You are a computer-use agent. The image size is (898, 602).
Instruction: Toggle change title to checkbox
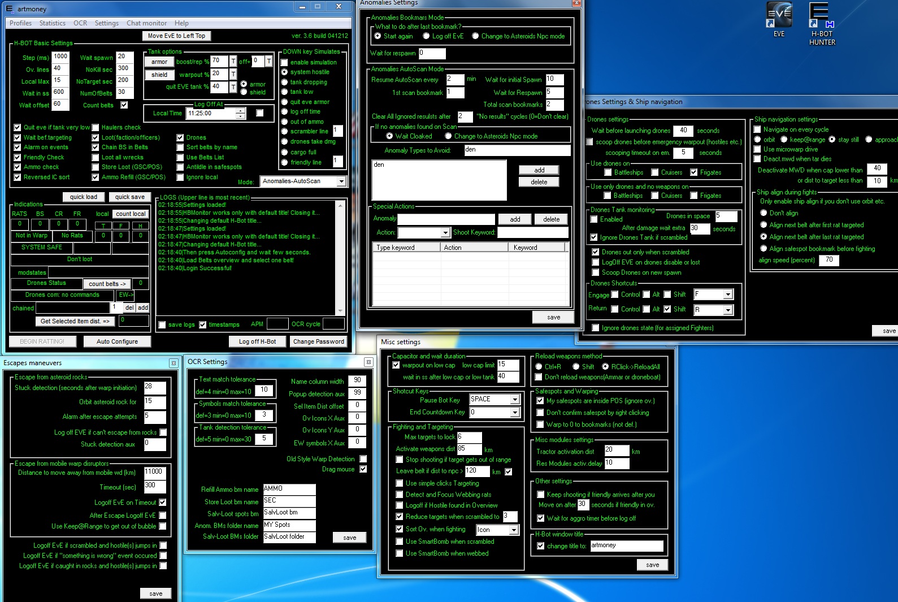tap(541, 546)
